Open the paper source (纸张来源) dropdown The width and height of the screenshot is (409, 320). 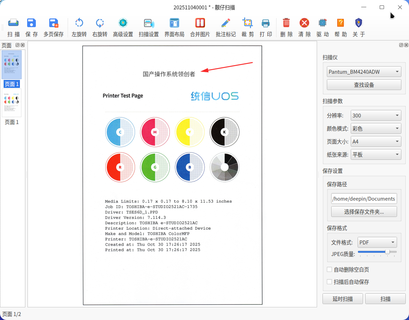[376, 154]
